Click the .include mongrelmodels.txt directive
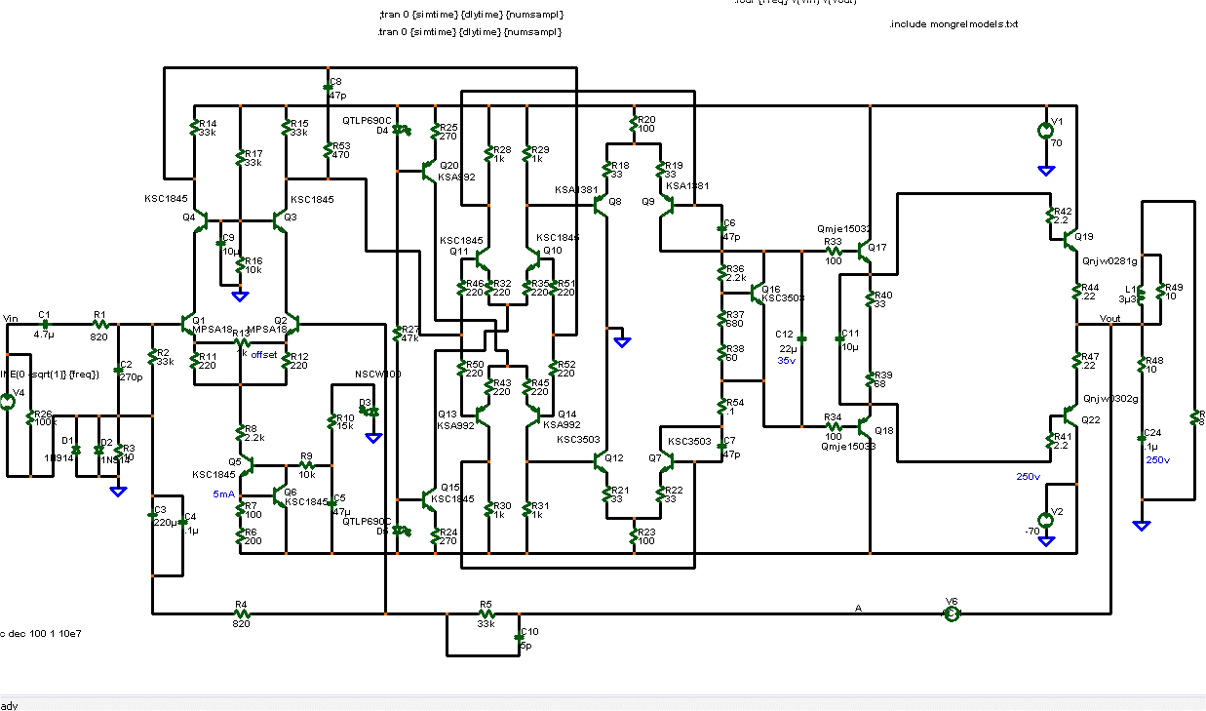 pos(953,23)
